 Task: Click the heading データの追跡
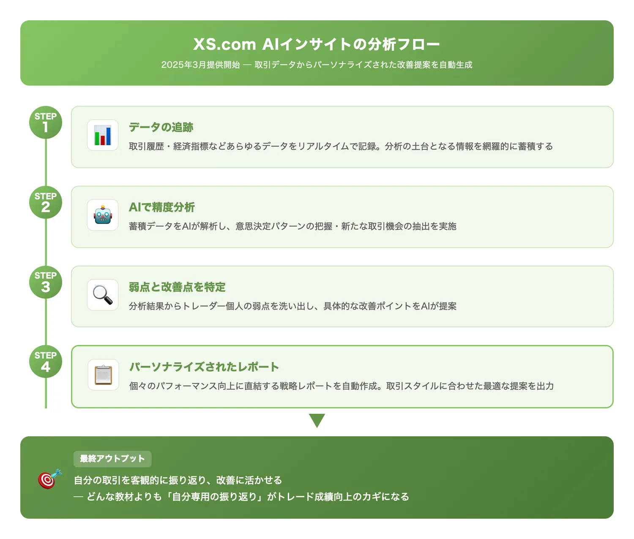(x=161, y=127)
